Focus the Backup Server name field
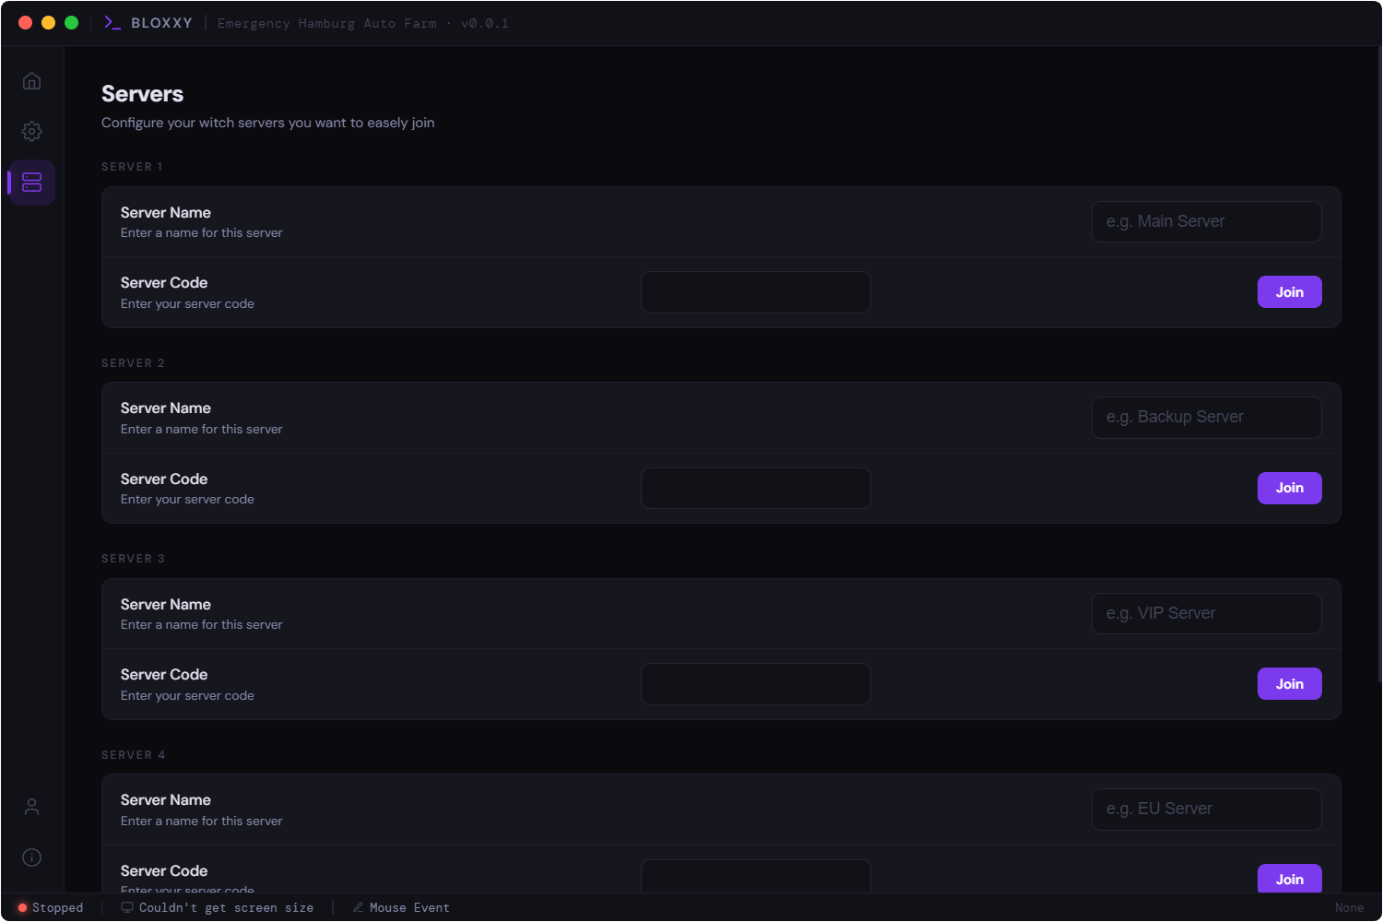The width and height of the screenshot is (1383, 922). (x=1206, y=417)
